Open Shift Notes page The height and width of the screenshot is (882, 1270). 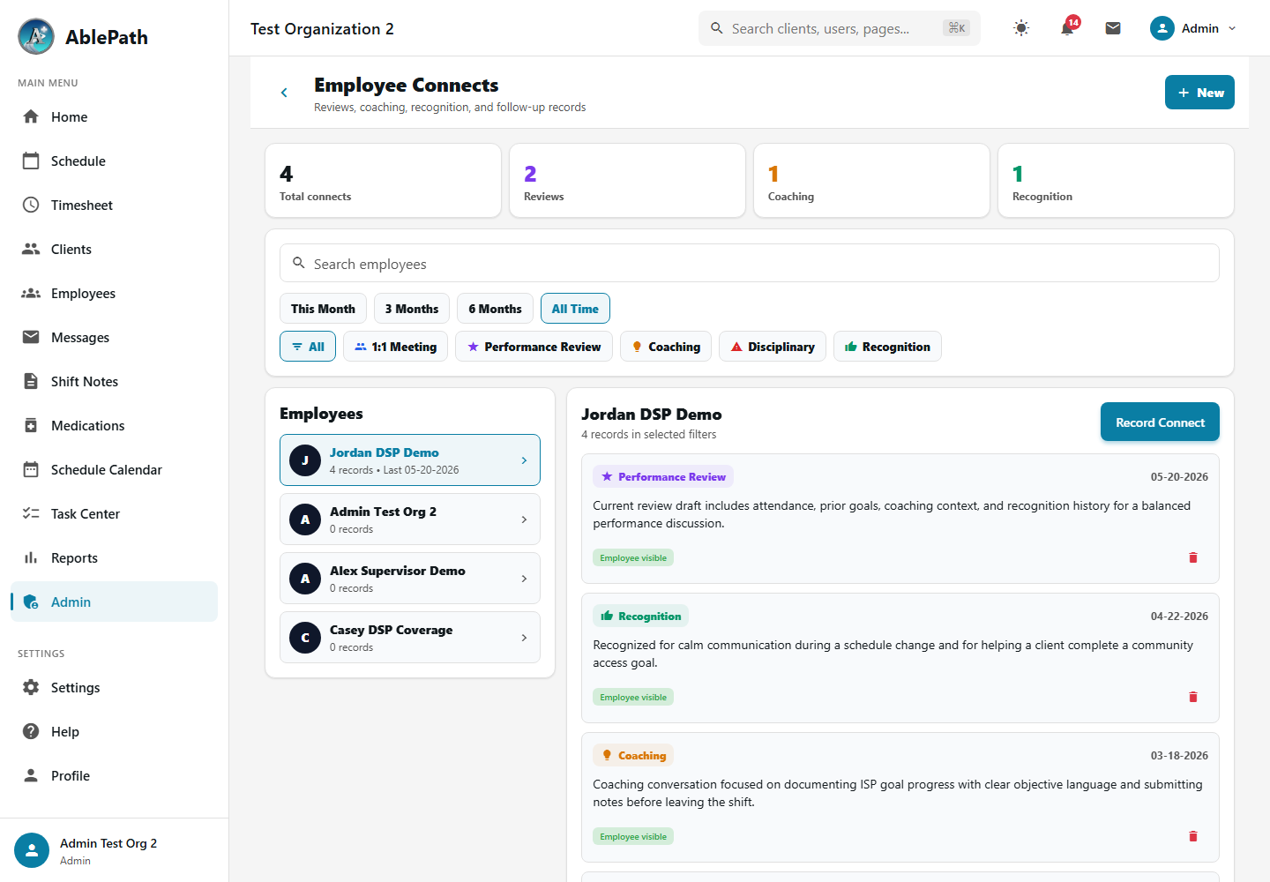(114, 381)
